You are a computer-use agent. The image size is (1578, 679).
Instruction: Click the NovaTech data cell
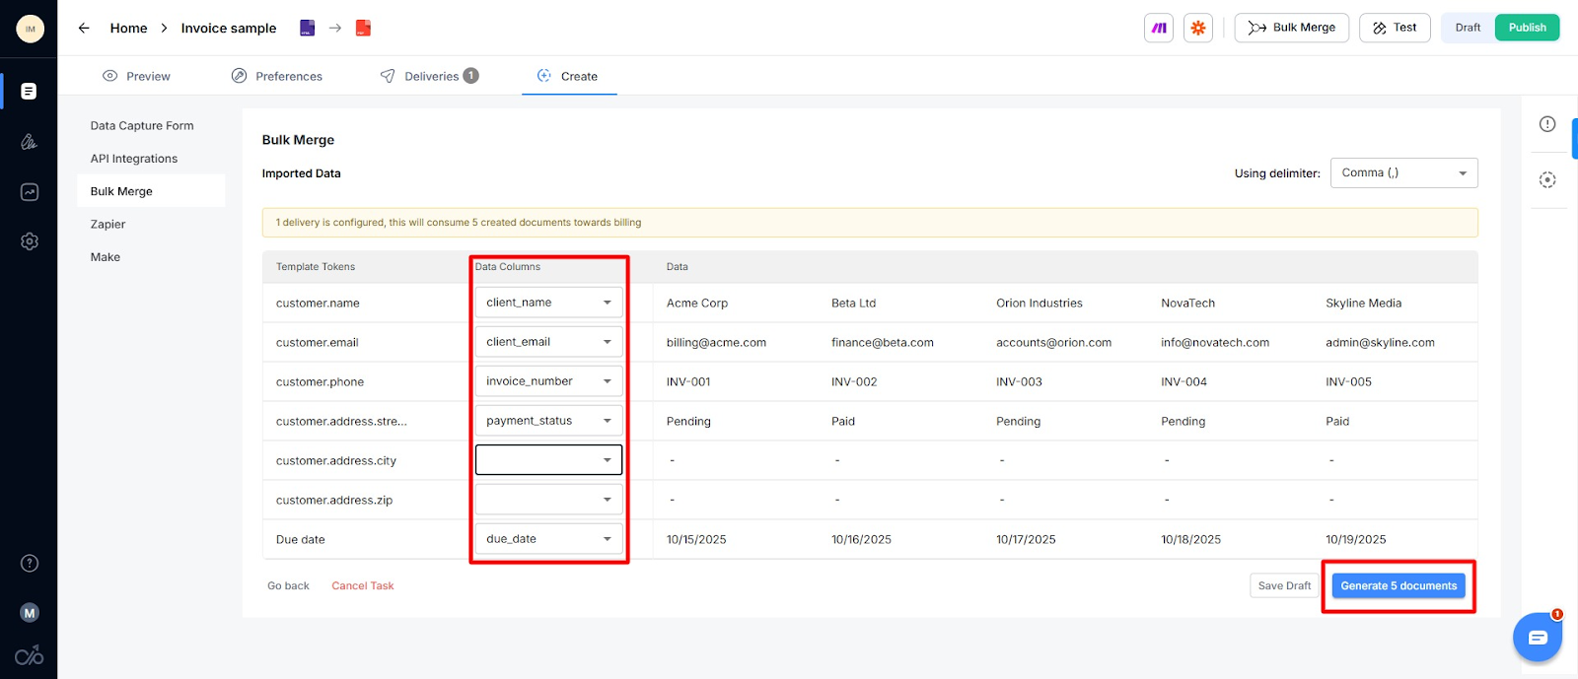click(1187, 304)
